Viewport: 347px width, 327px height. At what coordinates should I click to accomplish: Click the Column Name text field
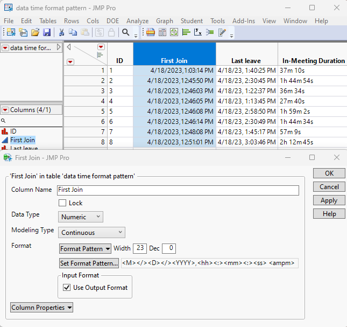point(178,190)
